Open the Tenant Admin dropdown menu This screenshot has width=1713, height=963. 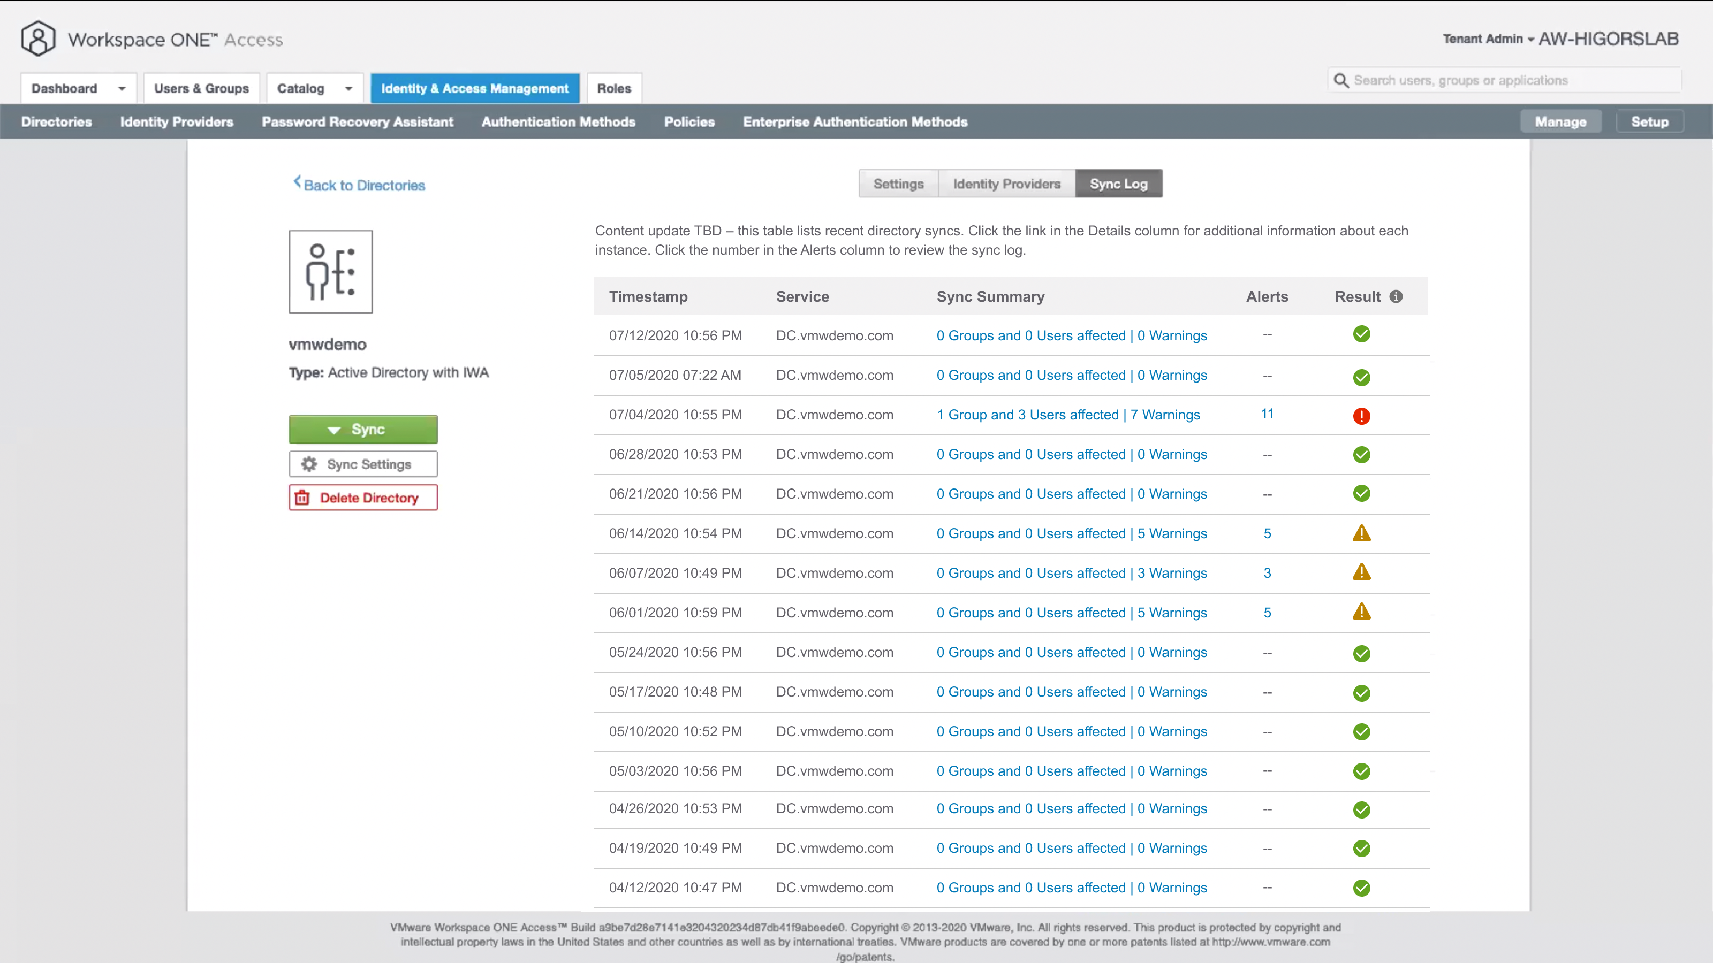[1488, 39]
